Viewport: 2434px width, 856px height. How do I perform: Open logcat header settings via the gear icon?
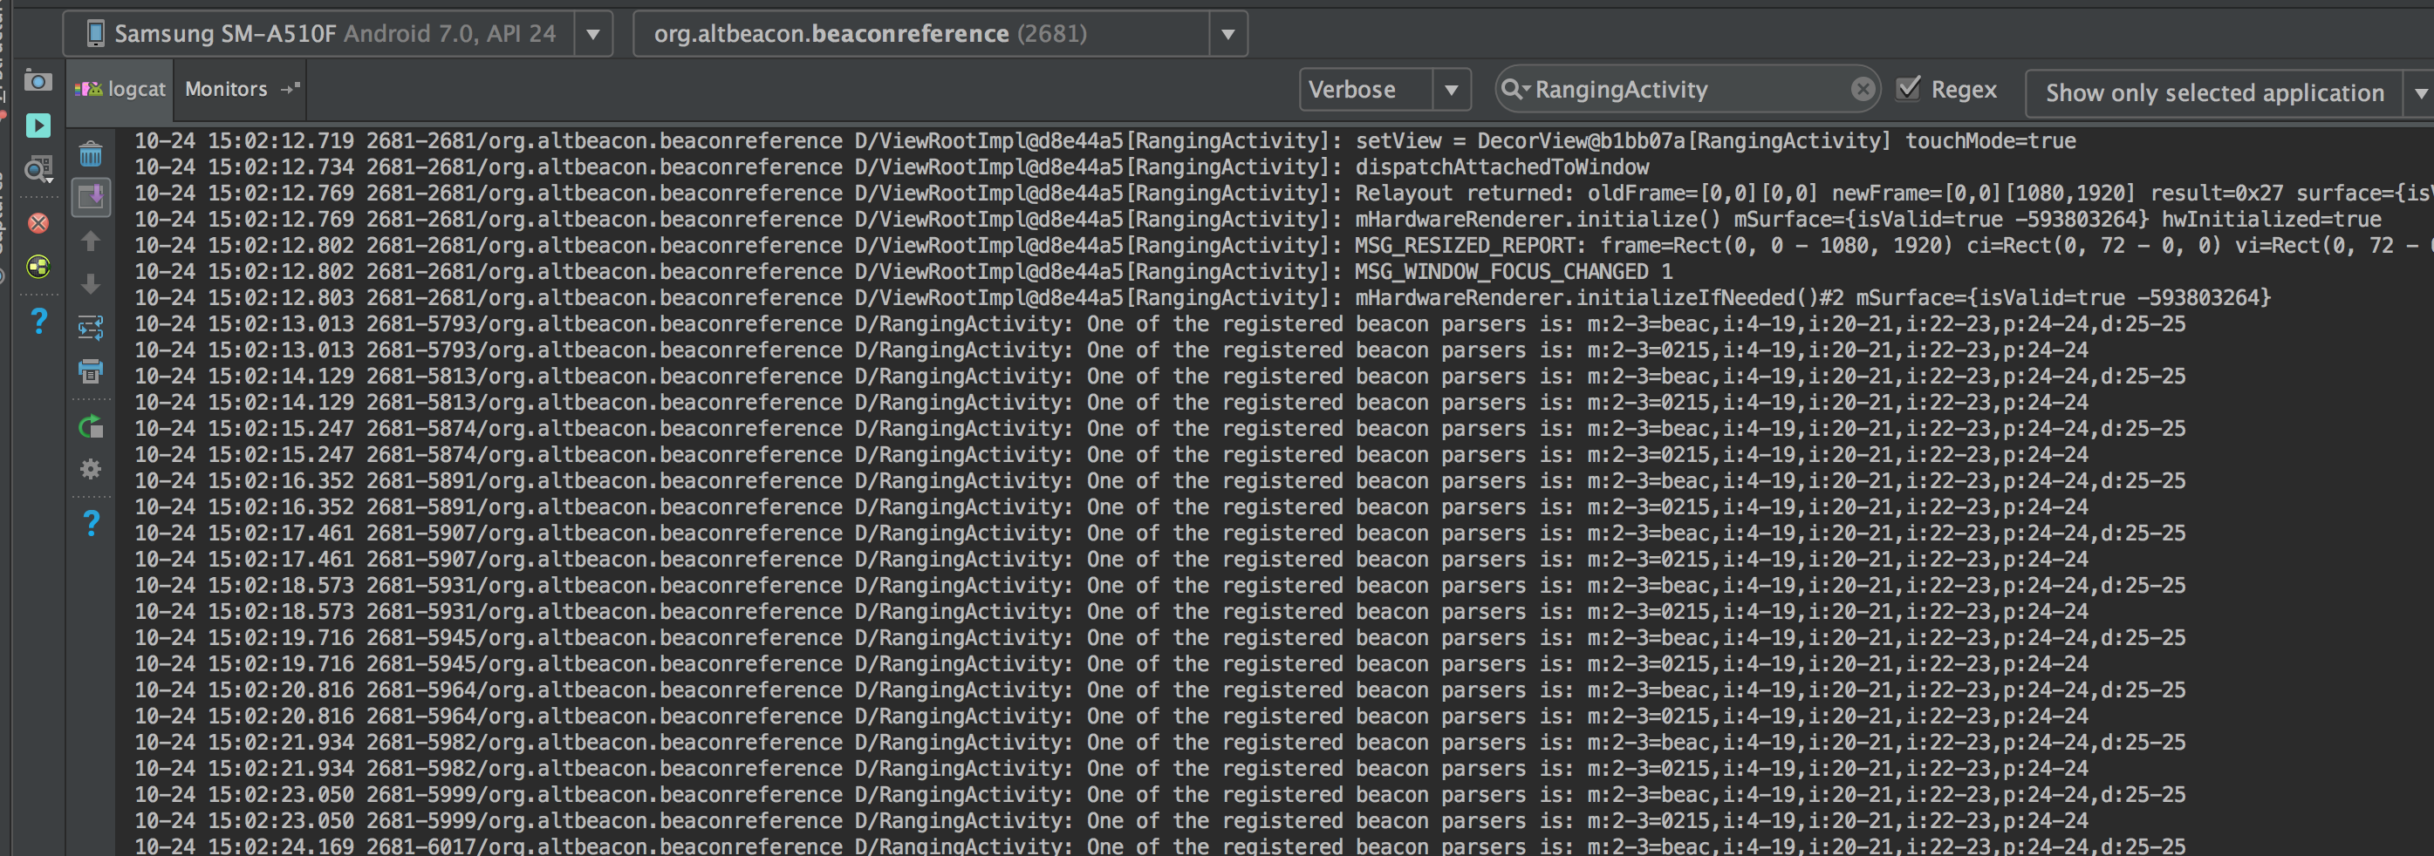pyautogui.click(x=91, y=469)
